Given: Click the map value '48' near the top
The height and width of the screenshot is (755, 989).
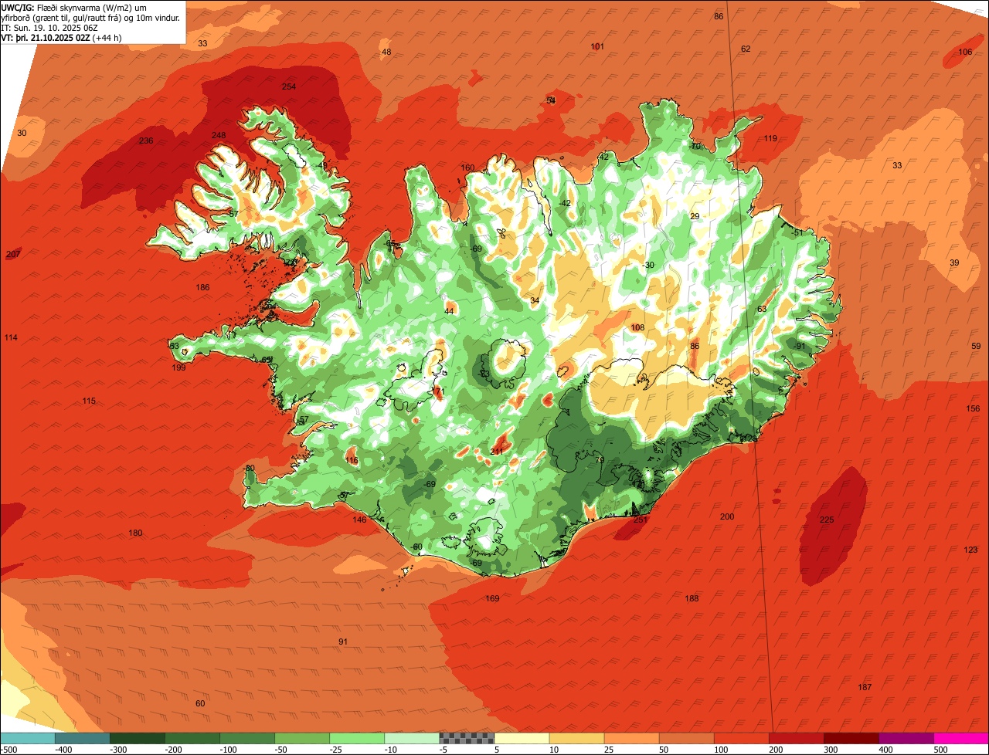Looking at the screenshot, I should coord(386,52).
